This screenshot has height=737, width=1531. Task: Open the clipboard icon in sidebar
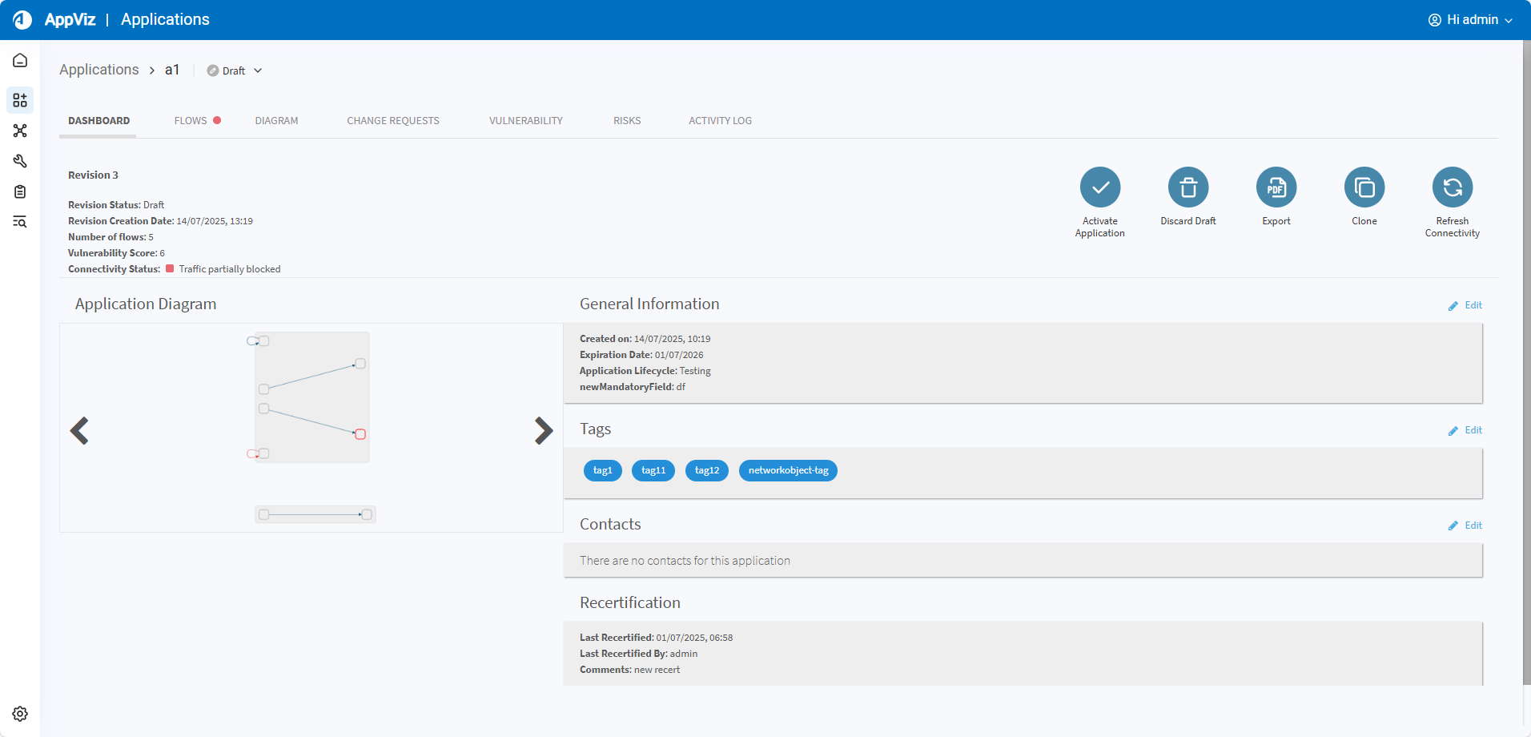(x=20, y=191)
